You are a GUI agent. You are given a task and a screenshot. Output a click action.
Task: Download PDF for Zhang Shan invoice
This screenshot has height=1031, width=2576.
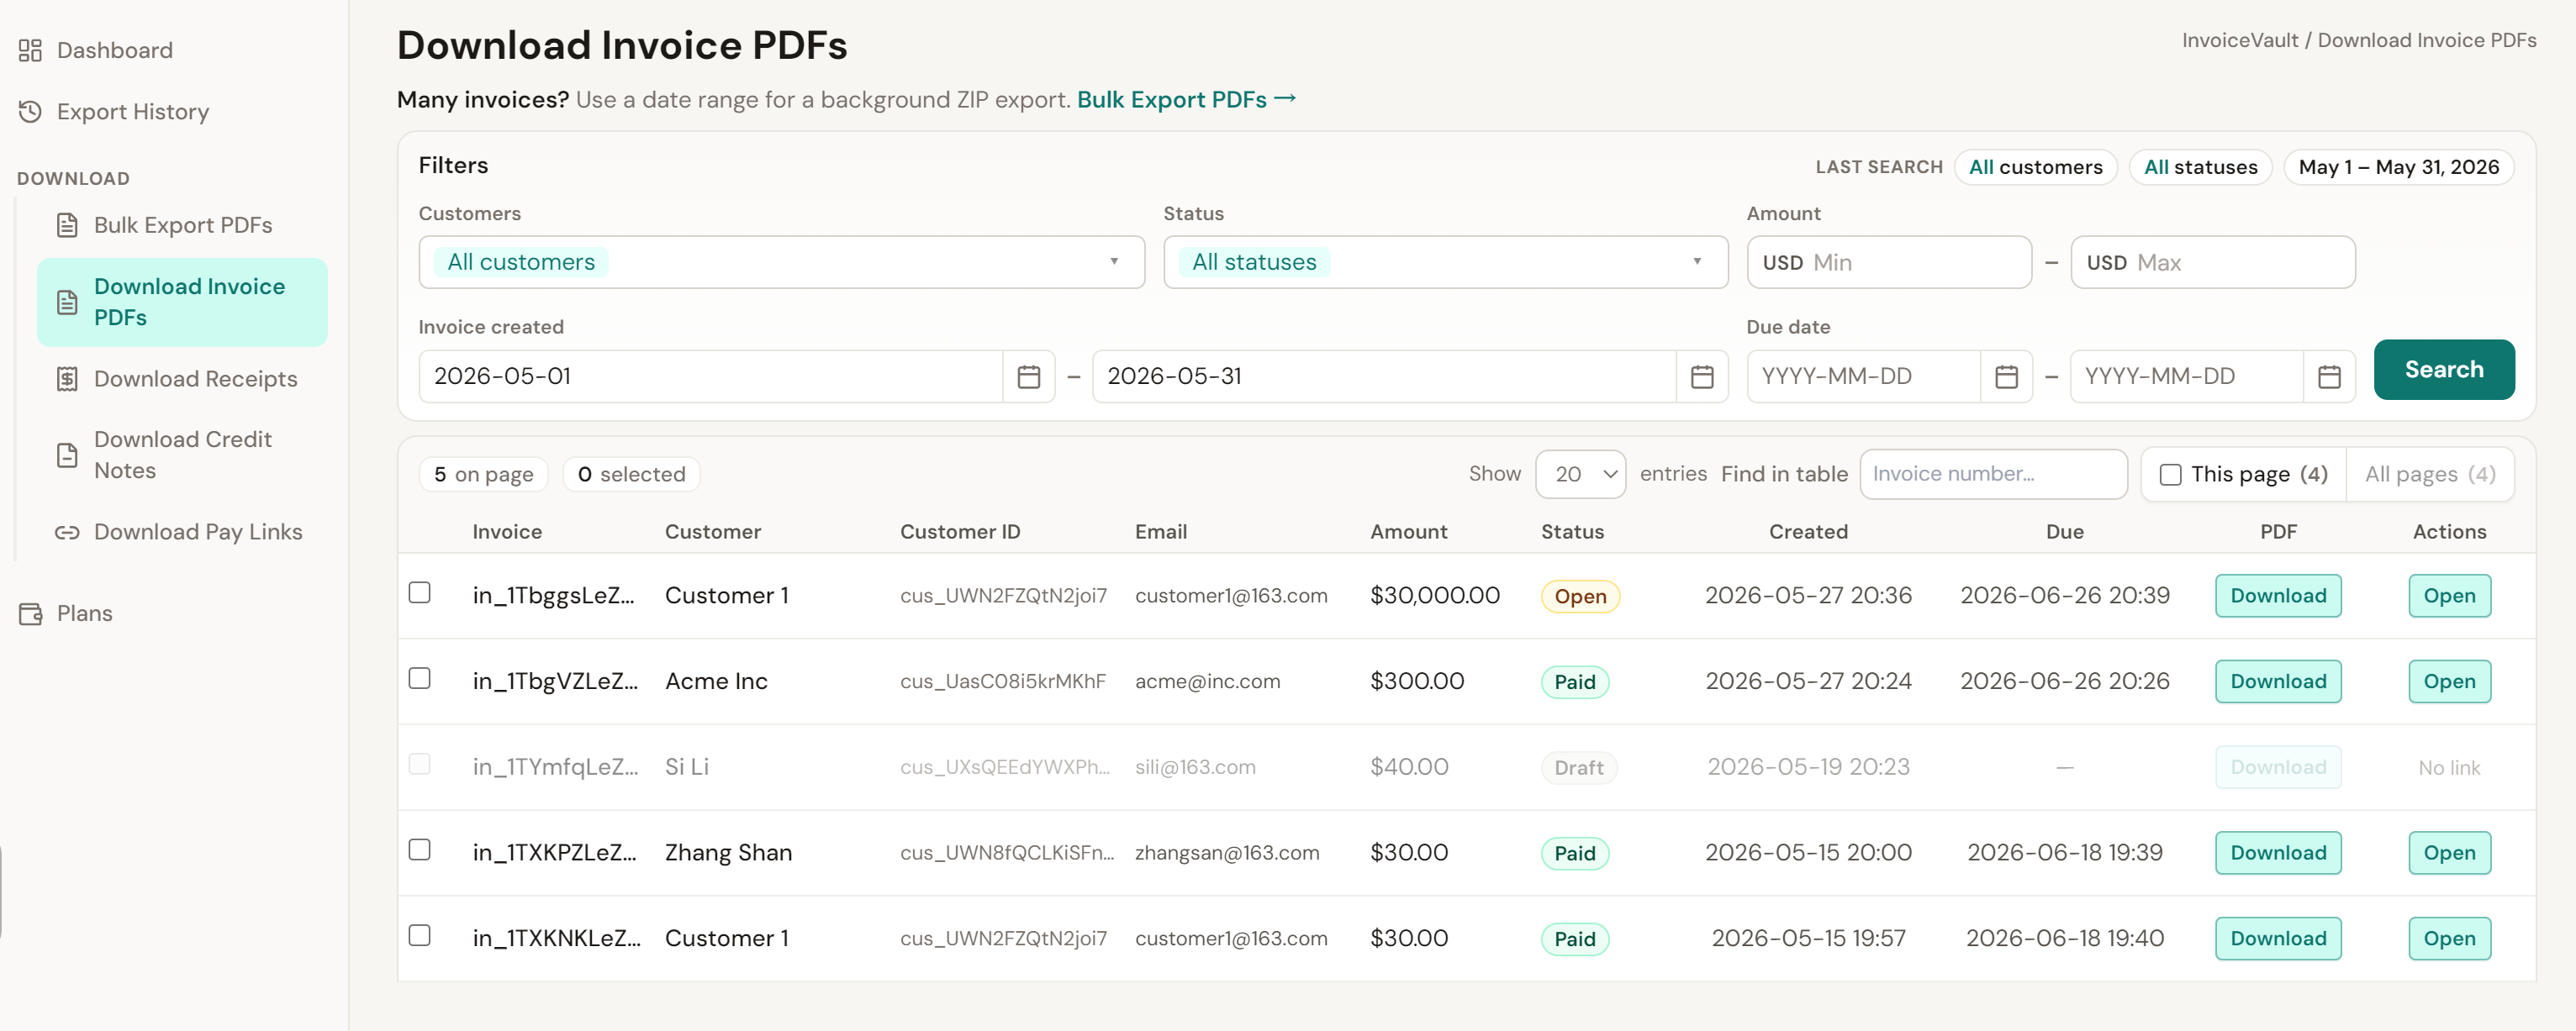pos(2277,852)
